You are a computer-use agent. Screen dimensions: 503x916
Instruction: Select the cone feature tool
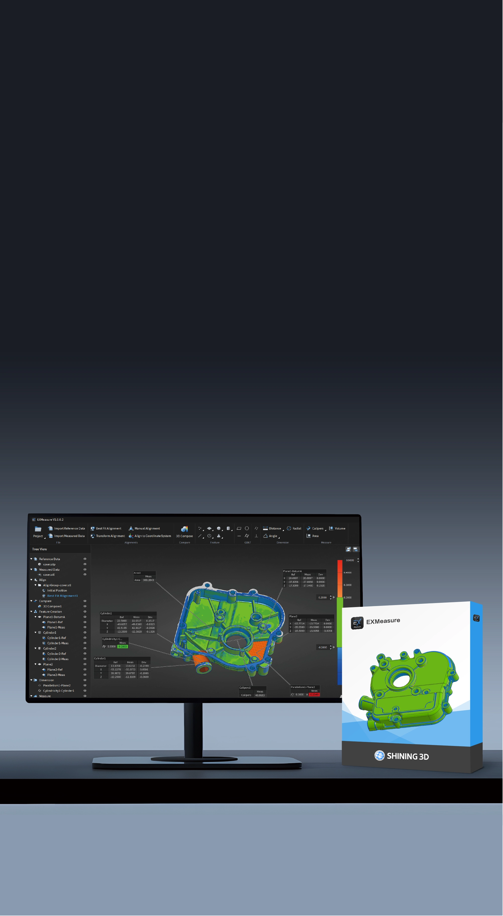219,536
